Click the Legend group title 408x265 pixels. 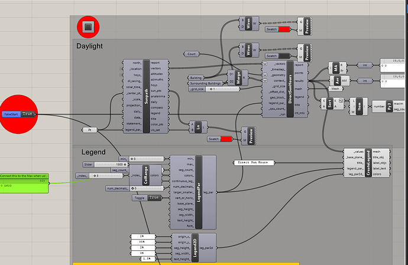(x=93, y=152)
